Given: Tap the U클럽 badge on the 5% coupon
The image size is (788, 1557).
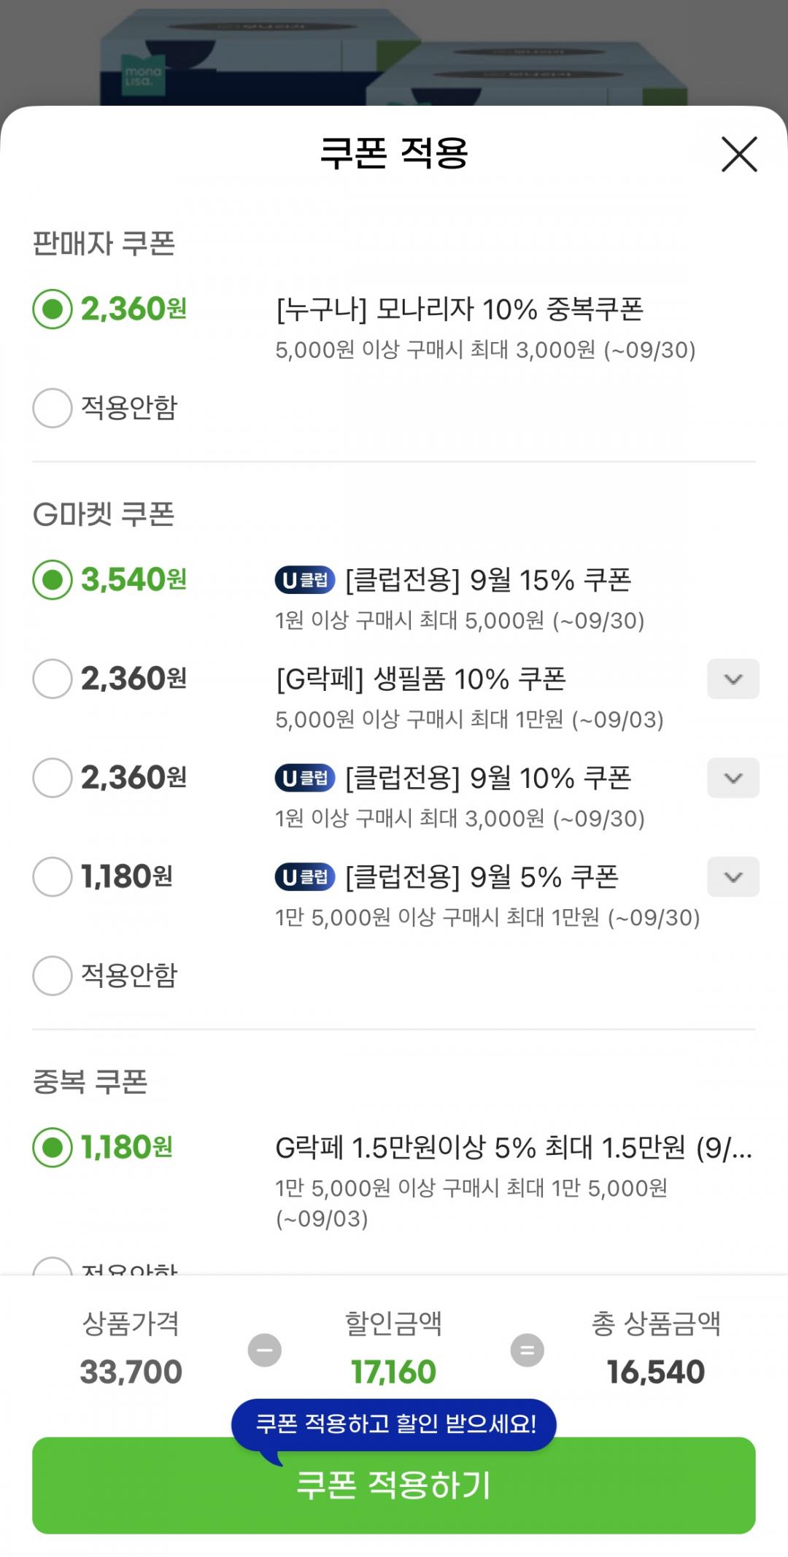Looking at the screenshot, I should [305, 876].
